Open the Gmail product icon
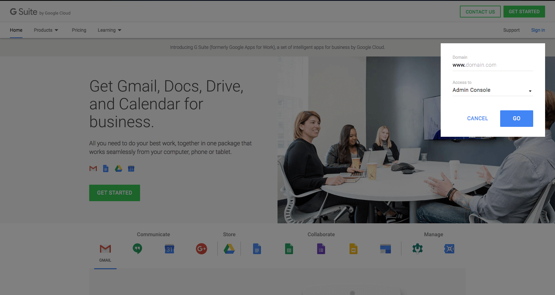The width and height of the screenshot is (555, 295). (105, 249)
